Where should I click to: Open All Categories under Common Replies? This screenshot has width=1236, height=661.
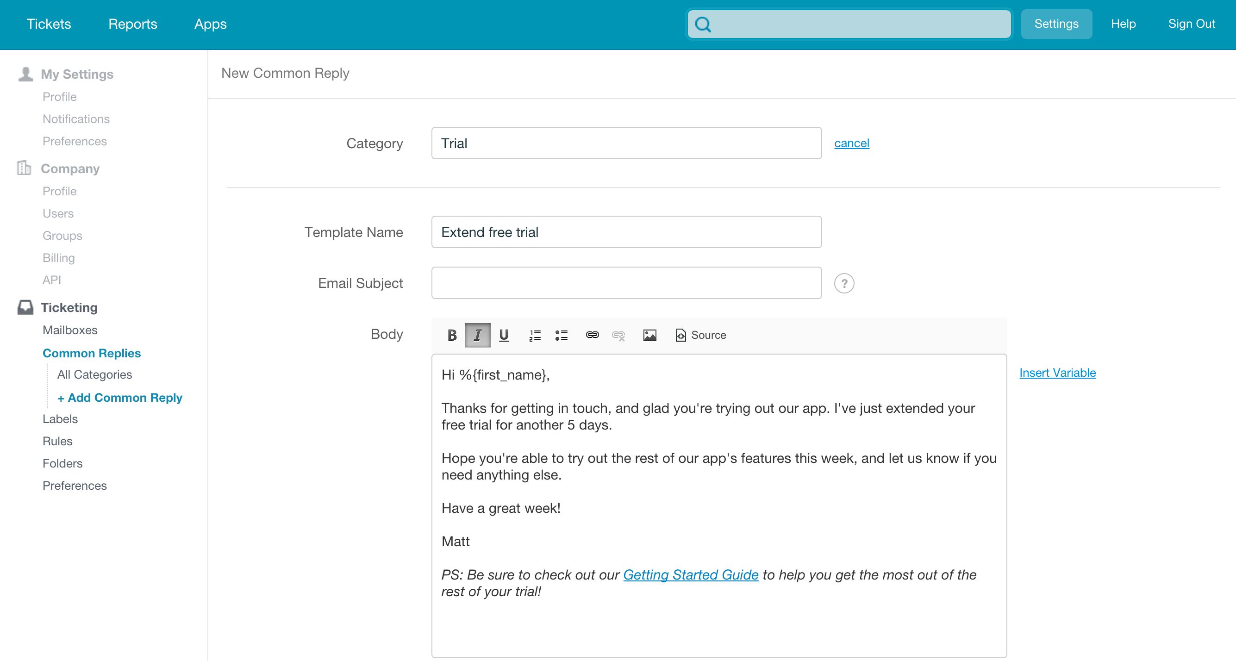pyautogui.click(x=94, y=374)
